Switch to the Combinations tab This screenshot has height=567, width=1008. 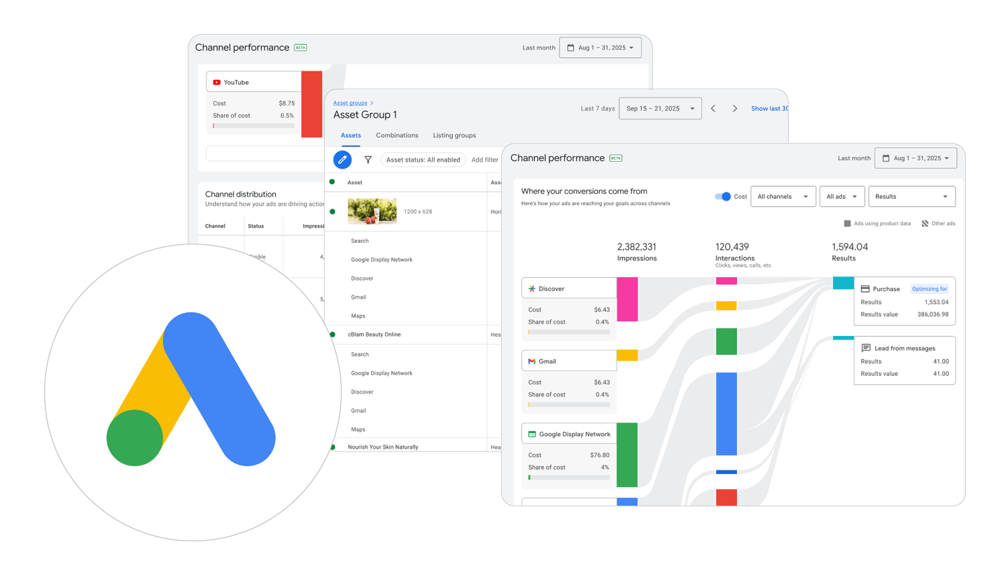(397, 135)
